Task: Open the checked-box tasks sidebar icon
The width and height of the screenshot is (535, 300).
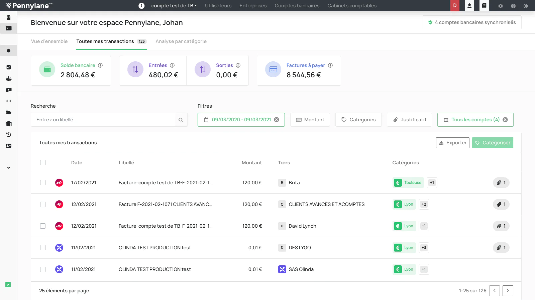Action: tap(9, 67)
